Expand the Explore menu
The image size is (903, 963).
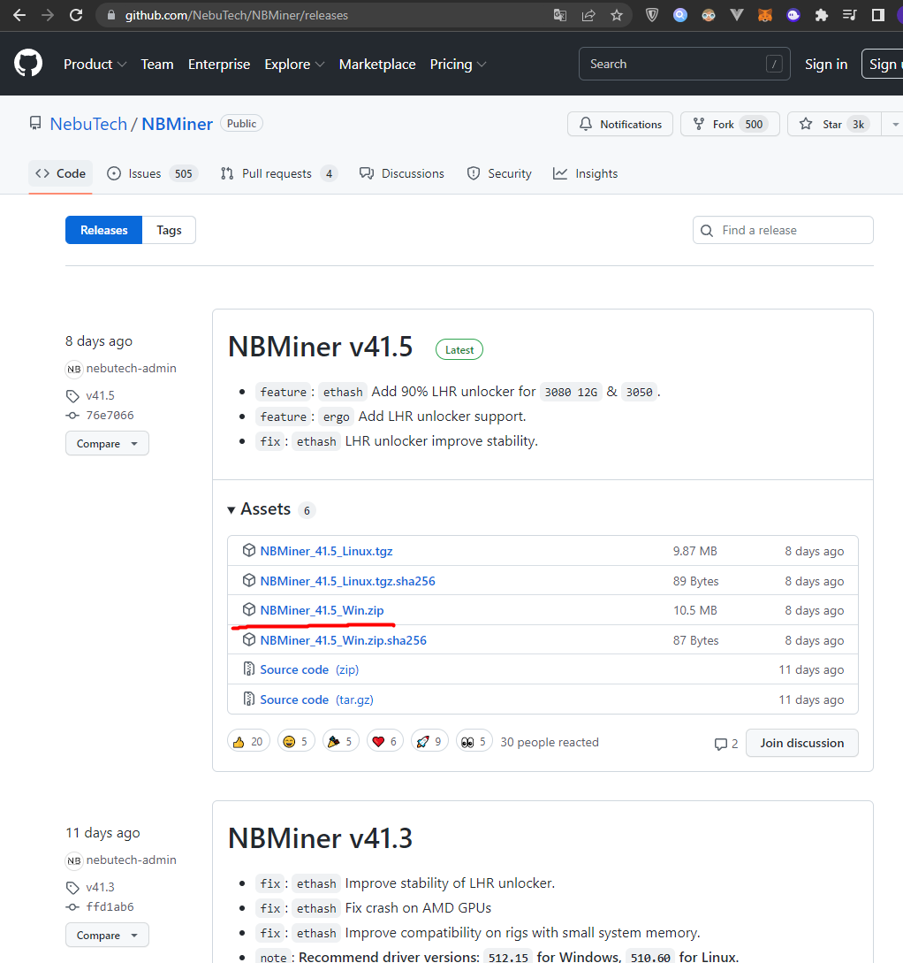pyautogui.click(x=294, y=64)
